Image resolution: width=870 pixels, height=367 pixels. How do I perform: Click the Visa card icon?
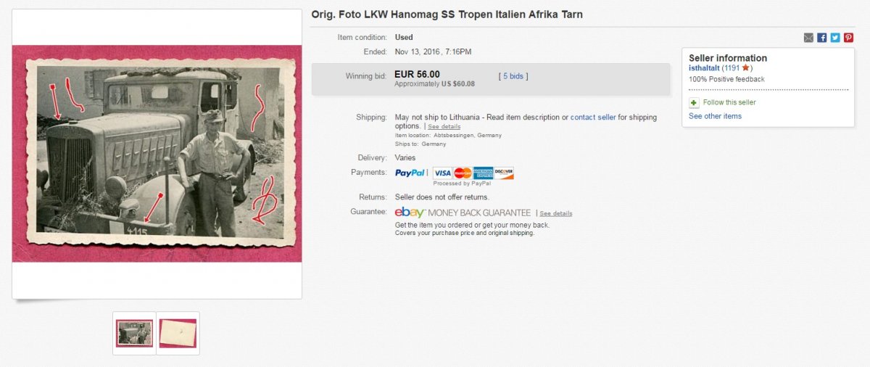point(442,173)
